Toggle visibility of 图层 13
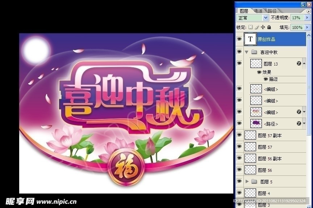The height and width of the screenshot is (208, 313). click(x=239, y=63)
